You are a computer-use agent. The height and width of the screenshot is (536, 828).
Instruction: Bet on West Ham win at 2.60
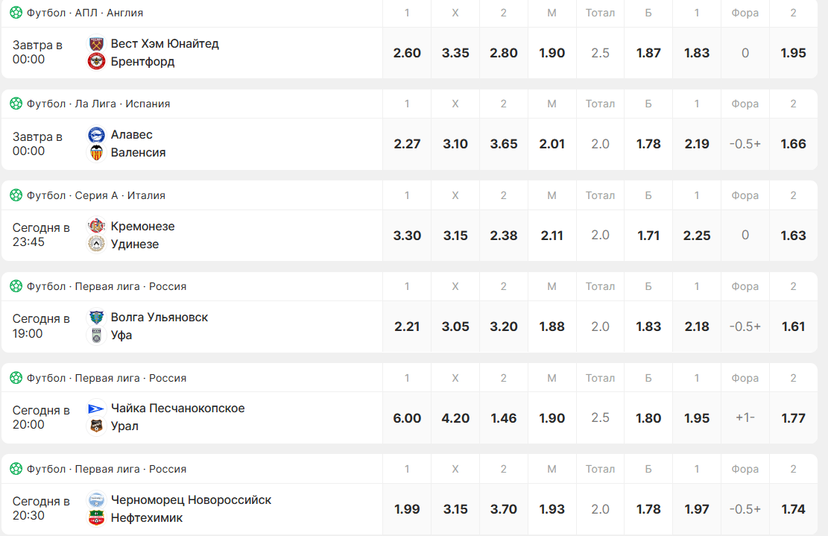pos(407,53)
